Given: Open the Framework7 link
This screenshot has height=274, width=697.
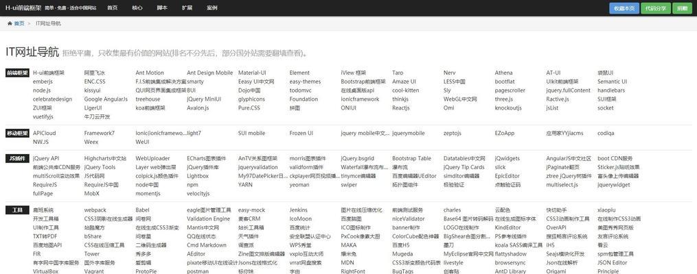Looking at the screenshot, I should click(99, 133).
